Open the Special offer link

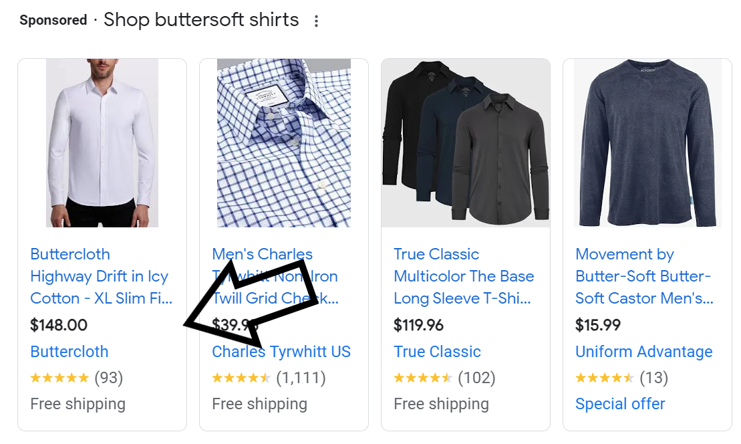[619, 404]
